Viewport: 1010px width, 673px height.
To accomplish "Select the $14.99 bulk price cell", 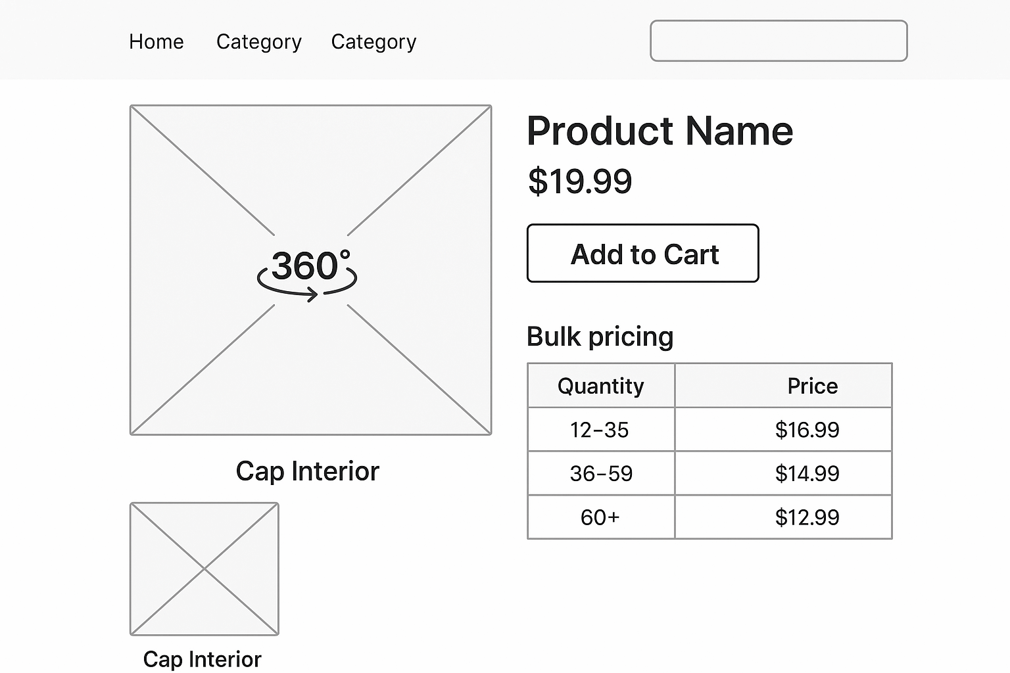I will click(807, 473).
